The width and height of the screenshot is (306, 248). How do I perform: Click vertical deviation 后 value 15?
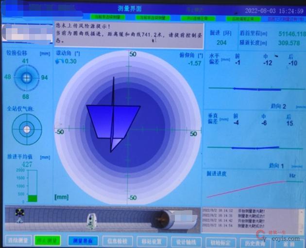290,124
